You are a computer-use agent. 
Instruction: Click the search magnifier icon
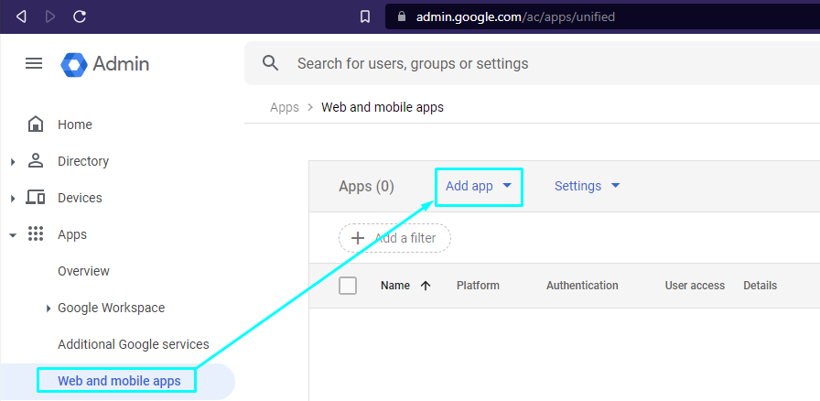pos(270,63)
